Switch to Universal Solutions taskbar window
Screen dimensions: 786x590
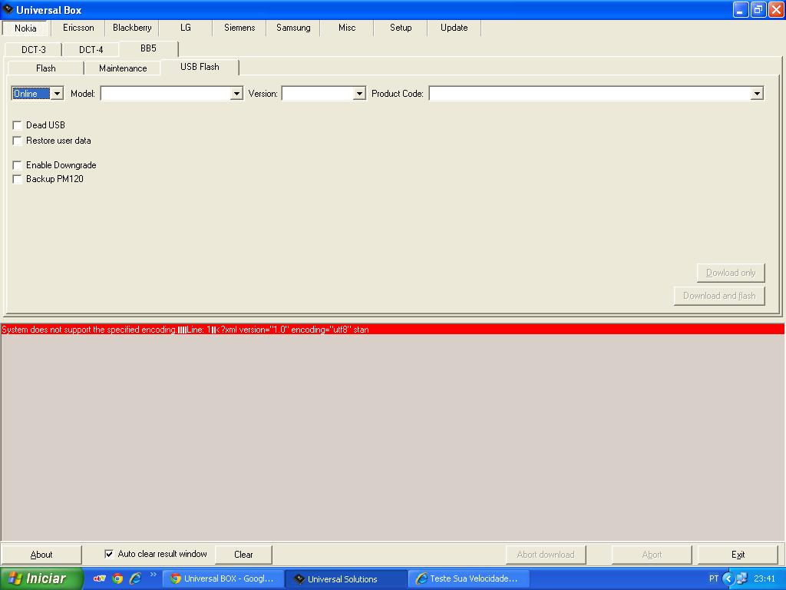coord(346,578)
